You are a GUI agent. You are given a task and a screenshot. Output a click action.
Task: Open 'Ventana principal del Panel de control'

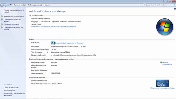(x=14, y=11)
